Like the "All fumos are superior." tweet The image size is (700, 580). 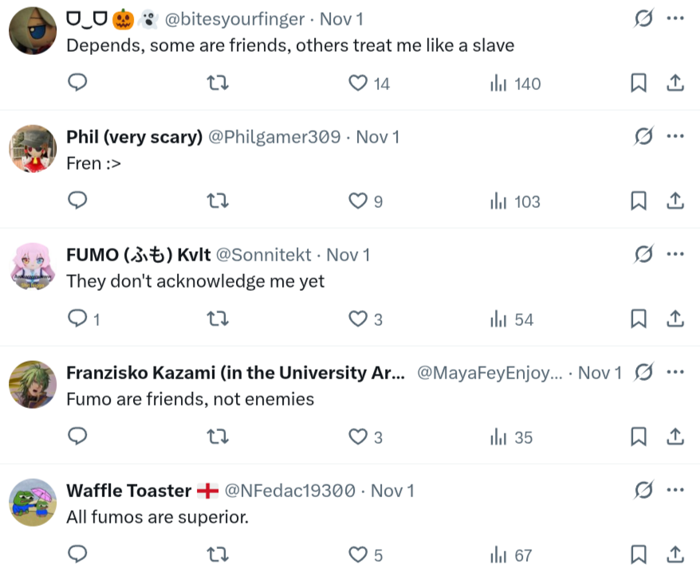tap(366, 555)
